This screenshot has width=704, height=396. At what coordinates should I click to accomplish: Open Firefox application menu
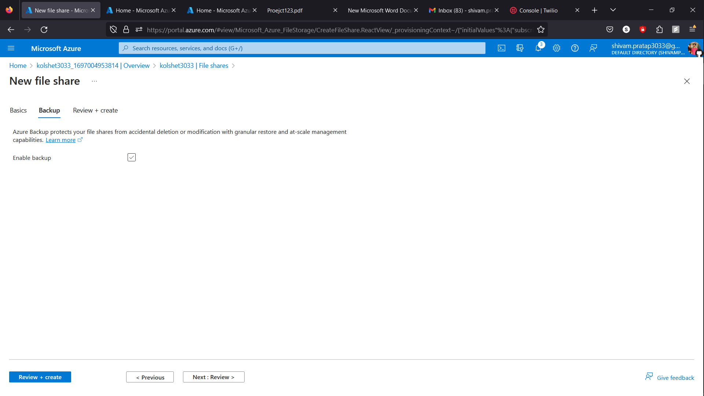tap(693, 29)
